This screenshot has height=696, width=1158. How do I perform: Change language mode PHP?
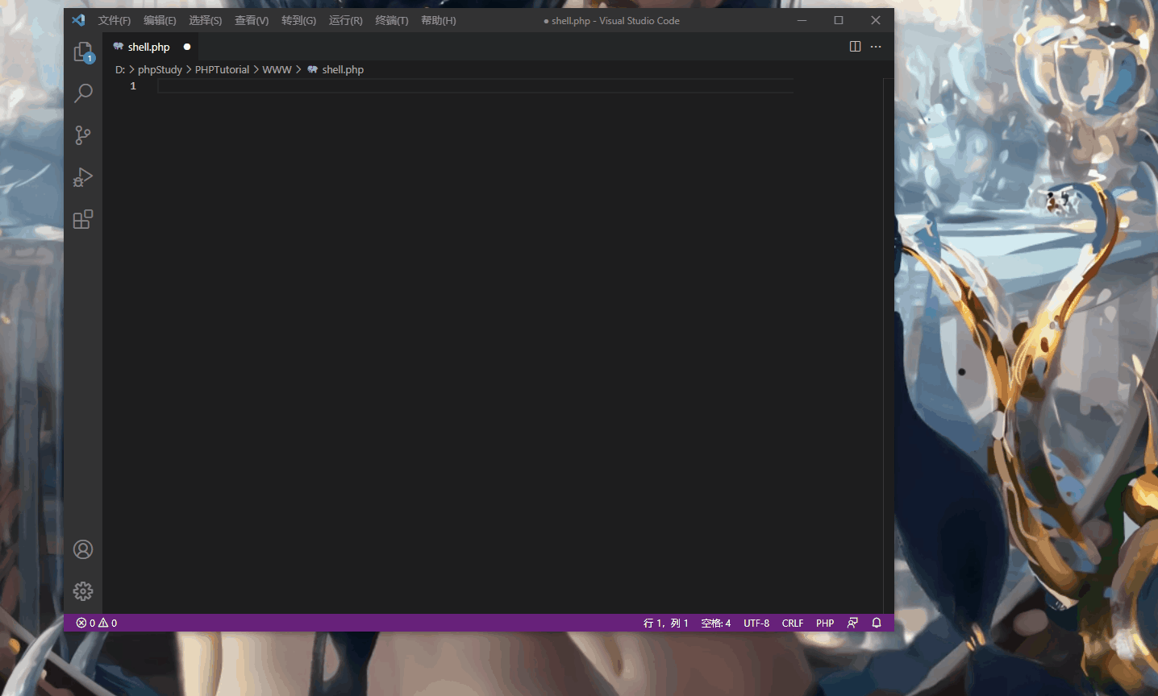click(x=825, y=623)
